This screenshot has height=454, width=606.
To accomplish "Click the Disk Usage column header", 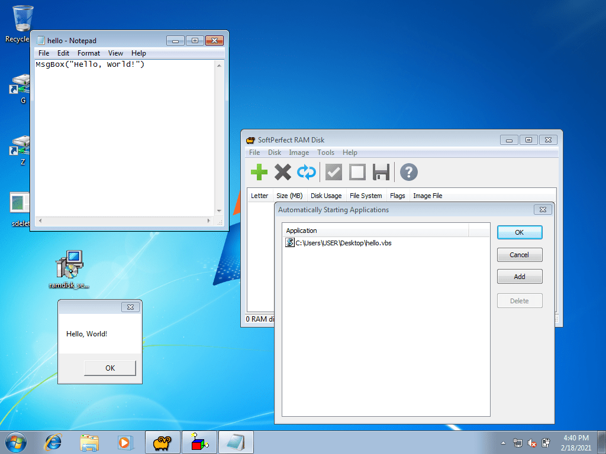I will click(326, 196).
